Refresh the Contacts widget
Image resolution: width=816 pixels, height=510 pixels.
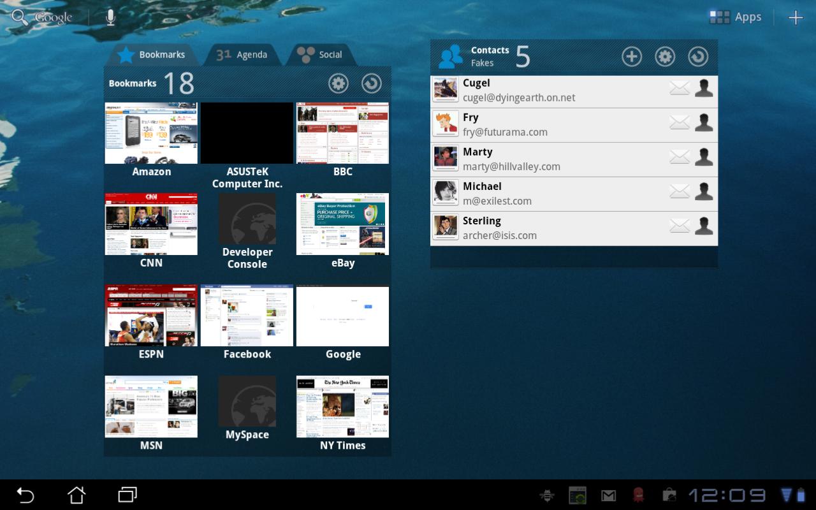pyautogui.click(x=698, y=57)
